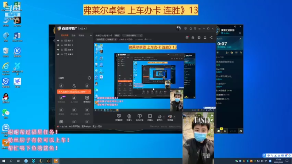
Task: Open Task View on the taskbar
Action: (x=18, y=161)
